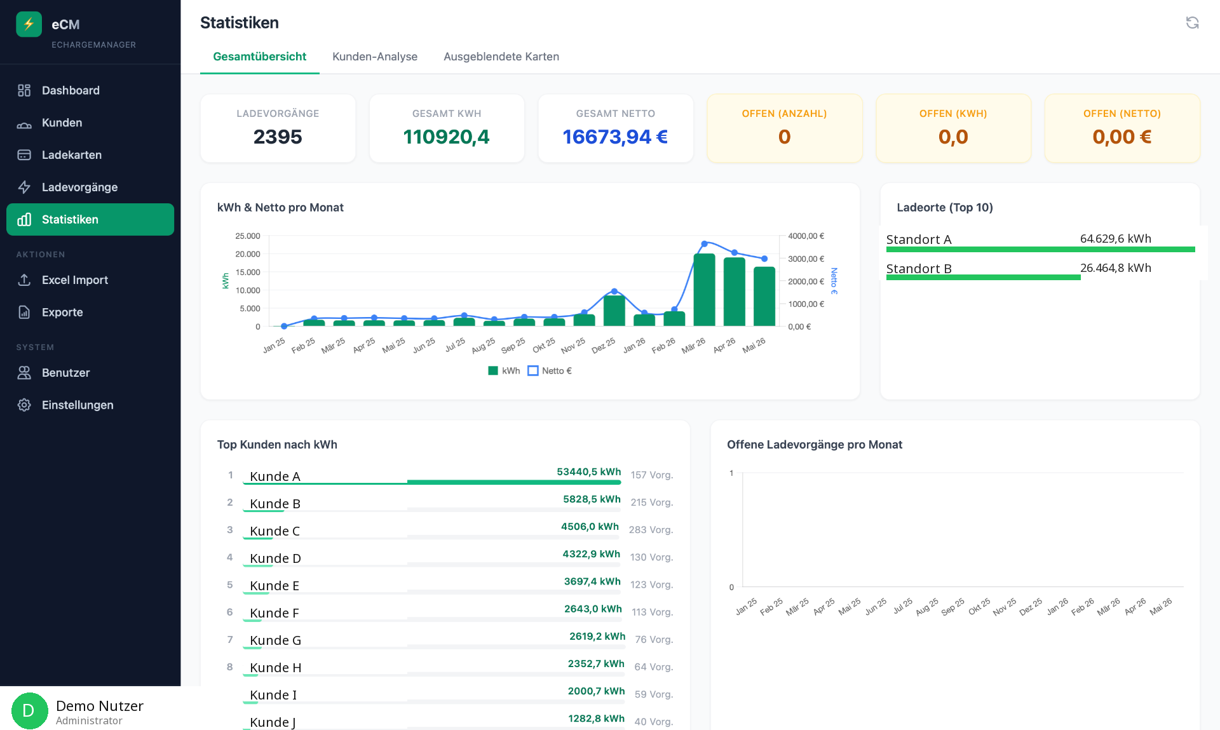Click the Ladekarten card icon

(x=24, y=155)
